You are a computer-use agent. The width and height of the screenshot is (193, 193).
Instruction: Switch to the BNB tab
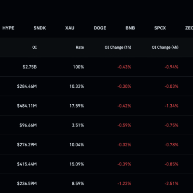[x=130, y=28]
